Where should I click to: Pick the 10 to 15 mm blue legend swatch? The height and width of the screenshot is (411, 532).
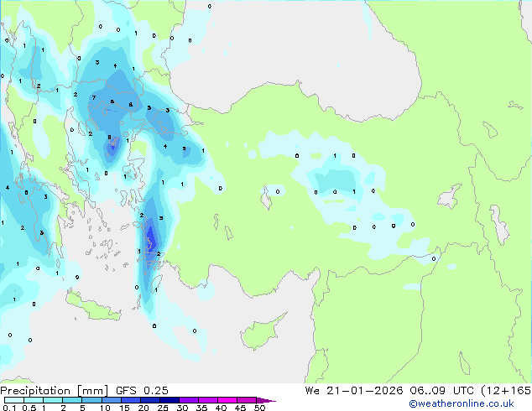pyautogui.click(x=111, y=400)
